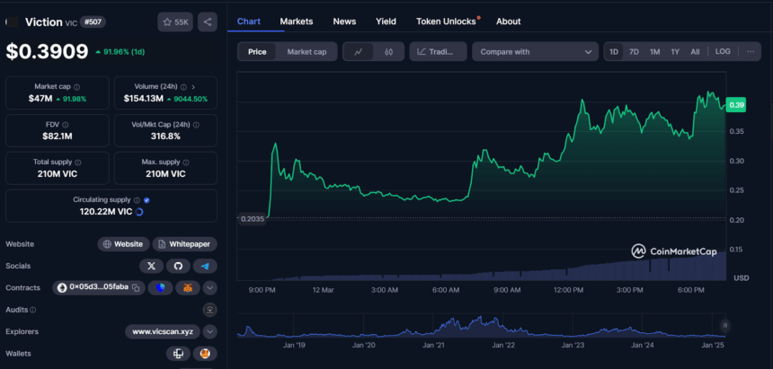Click the blue shield icon in Contracts
The width and height of the screenshot is (773, 369).
point(161,287)
